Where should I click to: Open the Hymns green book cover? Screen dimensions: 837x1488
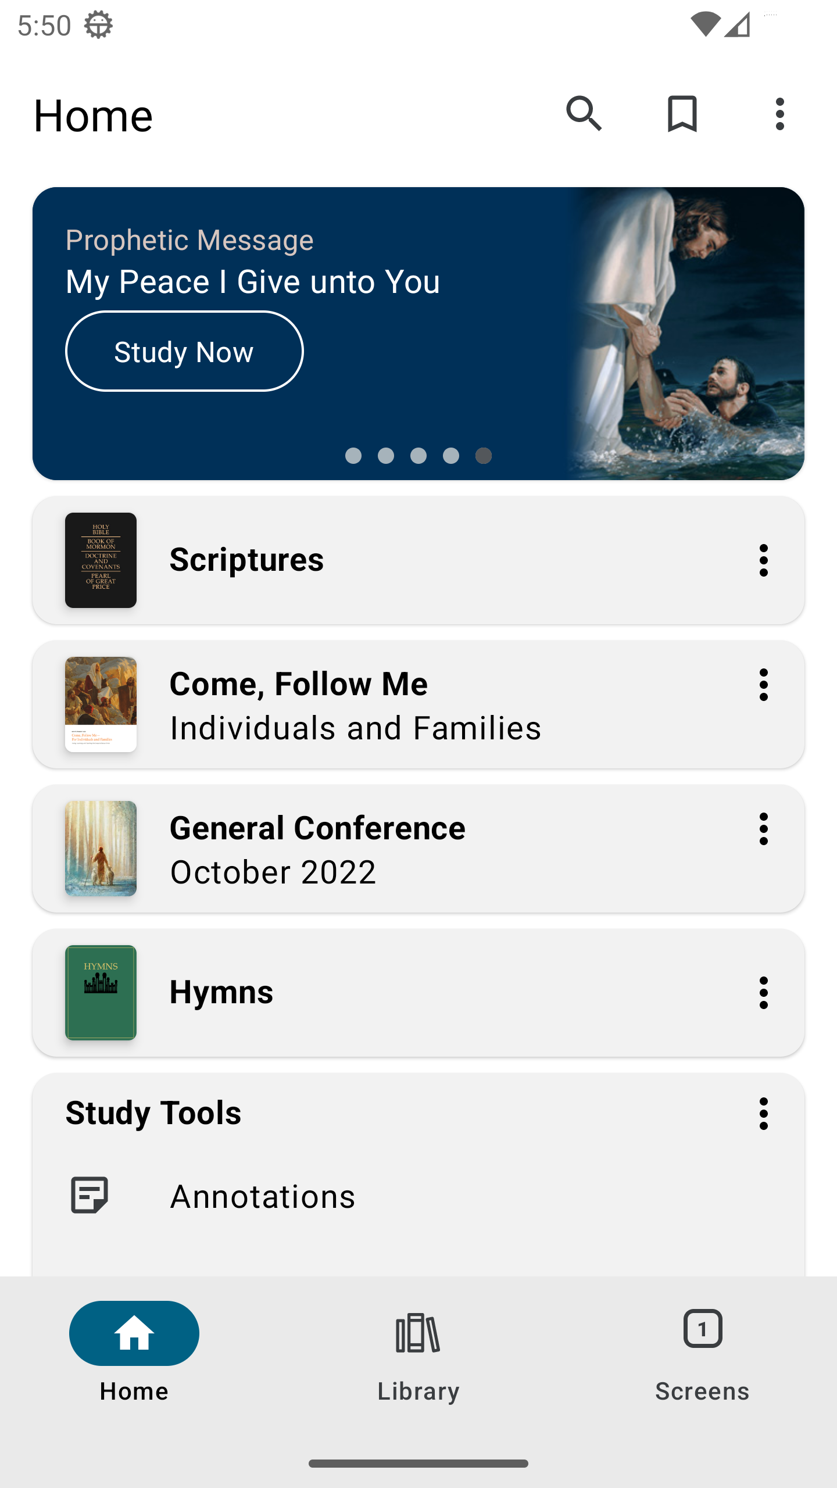tap(101, 993)
